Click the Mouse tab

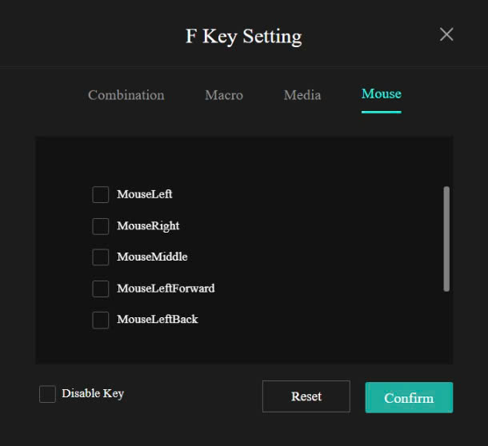382,94
